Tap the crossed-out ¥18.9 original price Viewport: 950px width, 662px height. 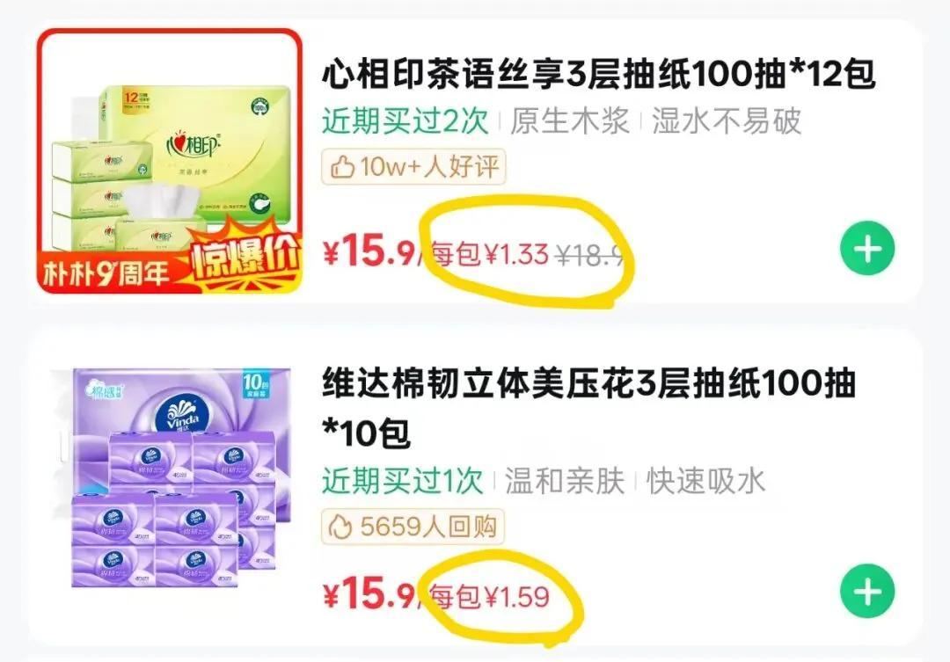[591, 256]
